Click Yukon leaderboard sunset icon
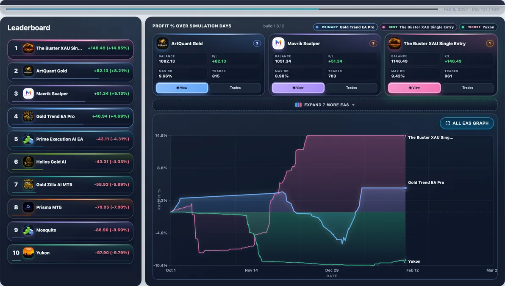This screenshot has width=505, height=286. (x=28, y=253)
